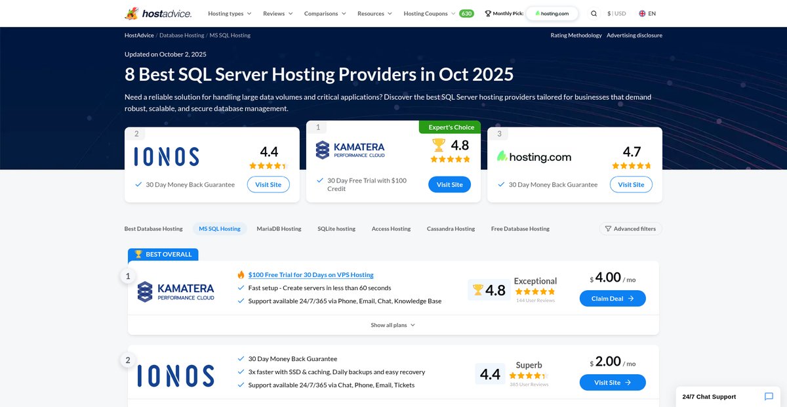The image size is (787, 407).
Task: Click the trophy icon beside Kamatera 4.8 score
Action: [x=477, y=289]
